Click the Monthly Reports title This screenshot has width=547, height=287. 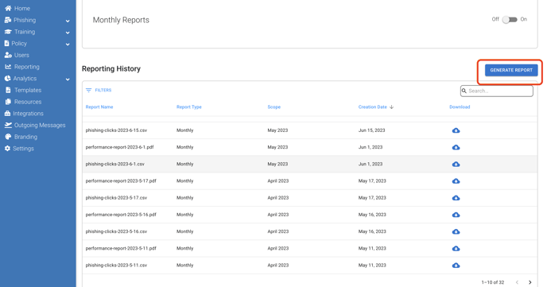(x=121, y=20)
